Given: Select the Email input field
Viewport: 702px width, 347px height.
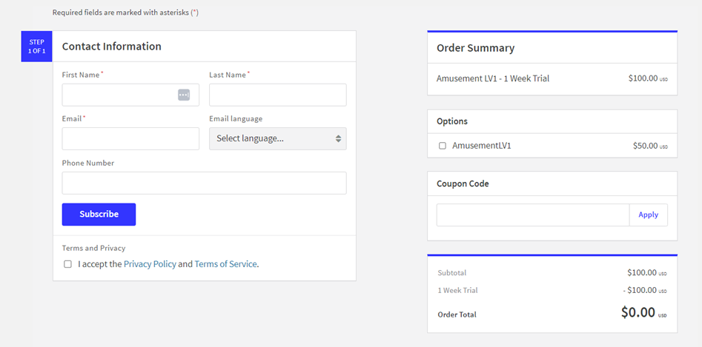Looking at the screenshot, I should click(130, 138).
